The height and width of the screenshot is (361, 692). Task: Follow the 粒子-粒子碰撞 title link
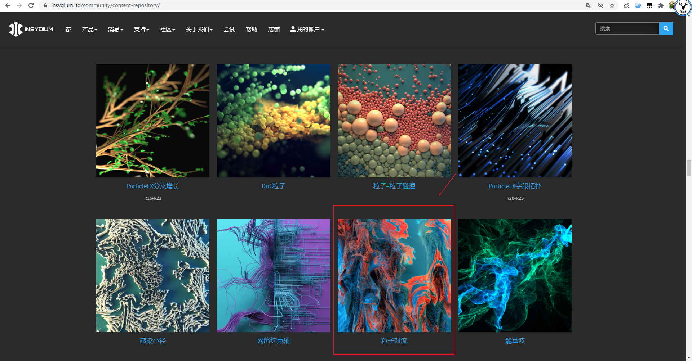point(394,186)
